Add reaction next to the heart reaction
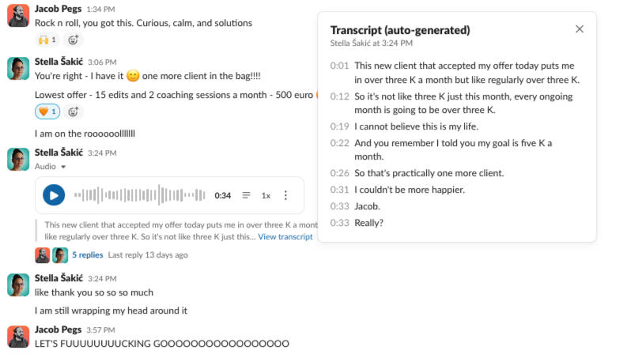The width and height of the screenshot is (623, 354). point(74,111)
